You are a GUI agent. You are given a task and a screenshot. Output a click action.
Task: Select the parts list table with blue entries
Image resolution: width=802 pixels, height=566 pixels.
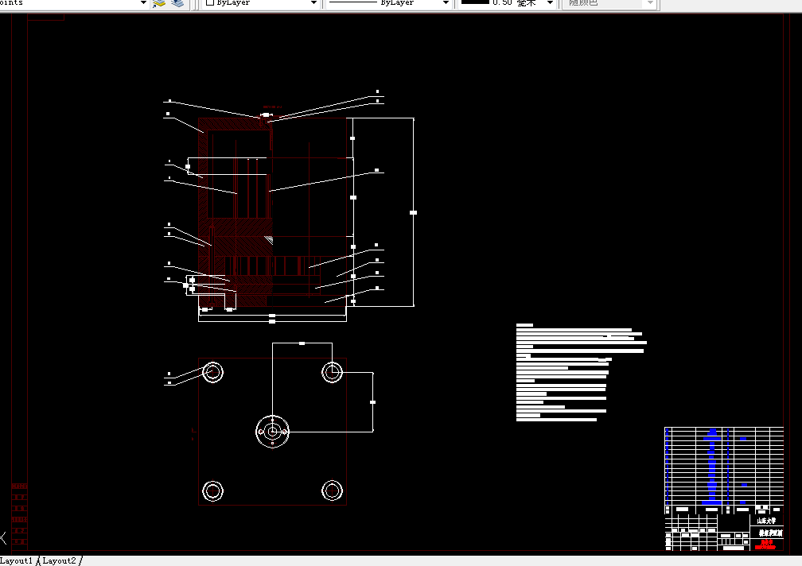(x=724, y=466)
